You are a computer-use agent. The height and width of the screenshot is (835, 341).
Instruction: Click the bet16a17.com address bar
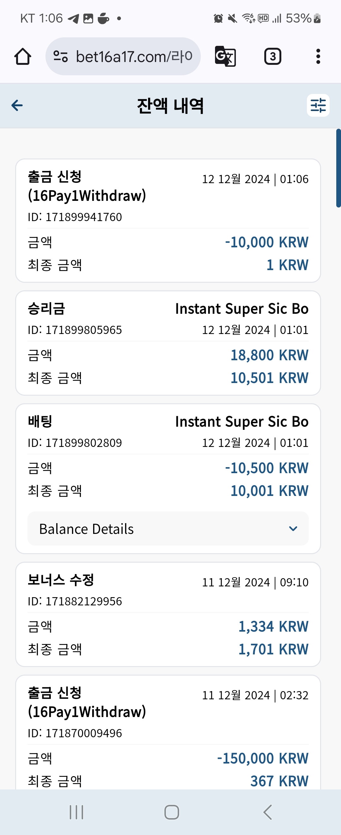coord(123,56)
